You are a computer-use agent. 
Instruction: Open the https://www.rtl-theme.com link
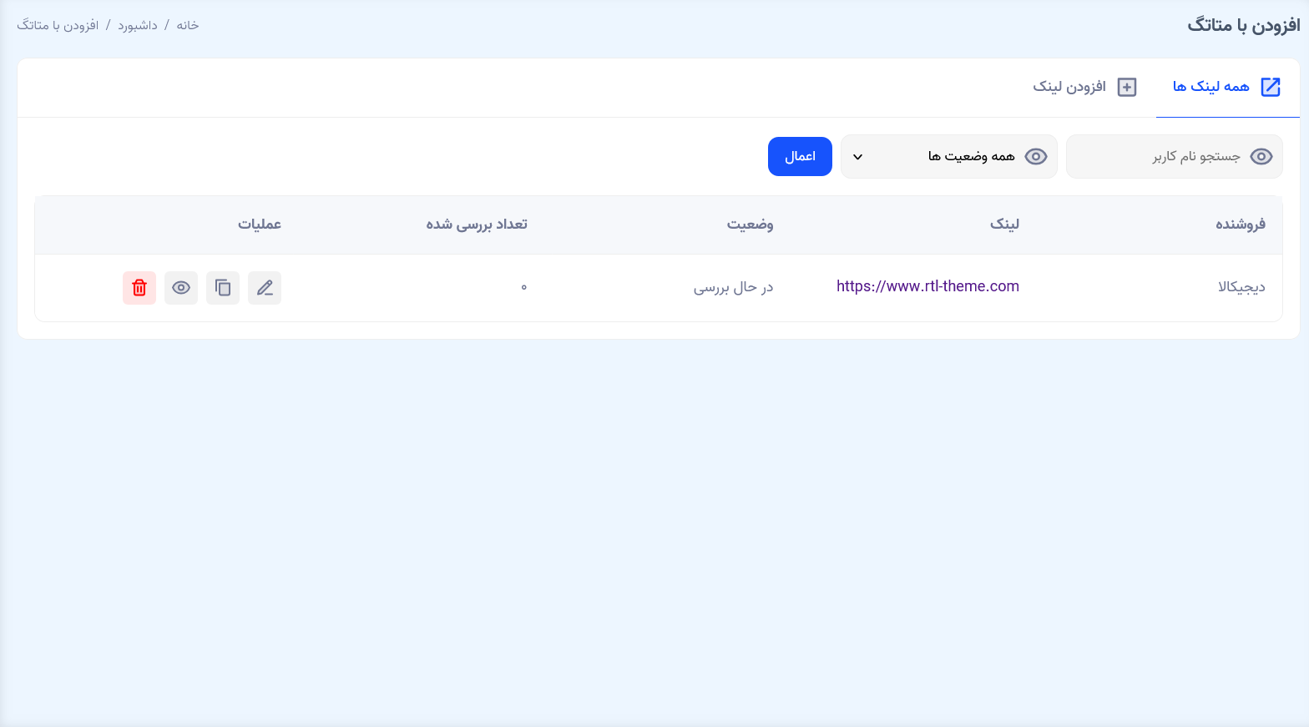pyautogui.click(x=927, y=286)
